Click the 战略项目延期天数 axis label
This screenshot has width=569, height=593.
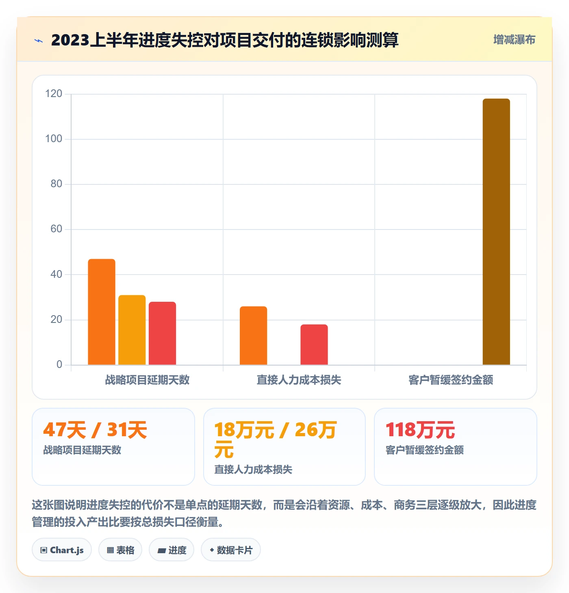(x=147, y=380)
